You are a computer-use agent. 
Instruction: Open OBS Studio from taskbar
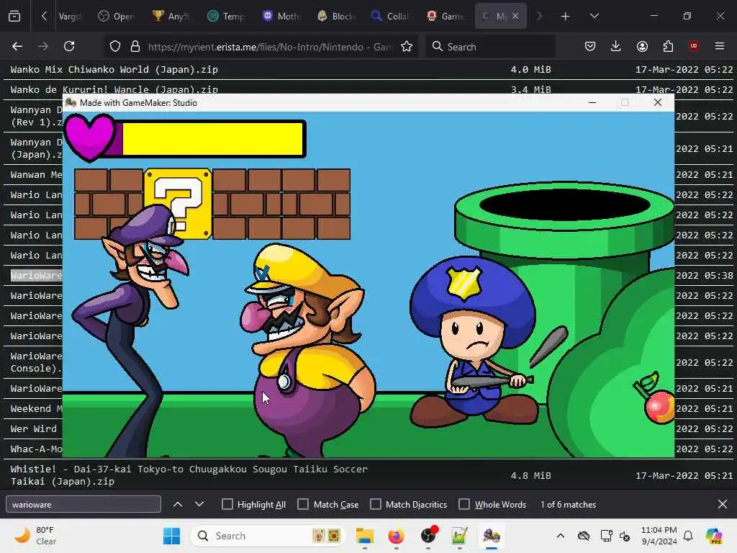pos(428,536)
